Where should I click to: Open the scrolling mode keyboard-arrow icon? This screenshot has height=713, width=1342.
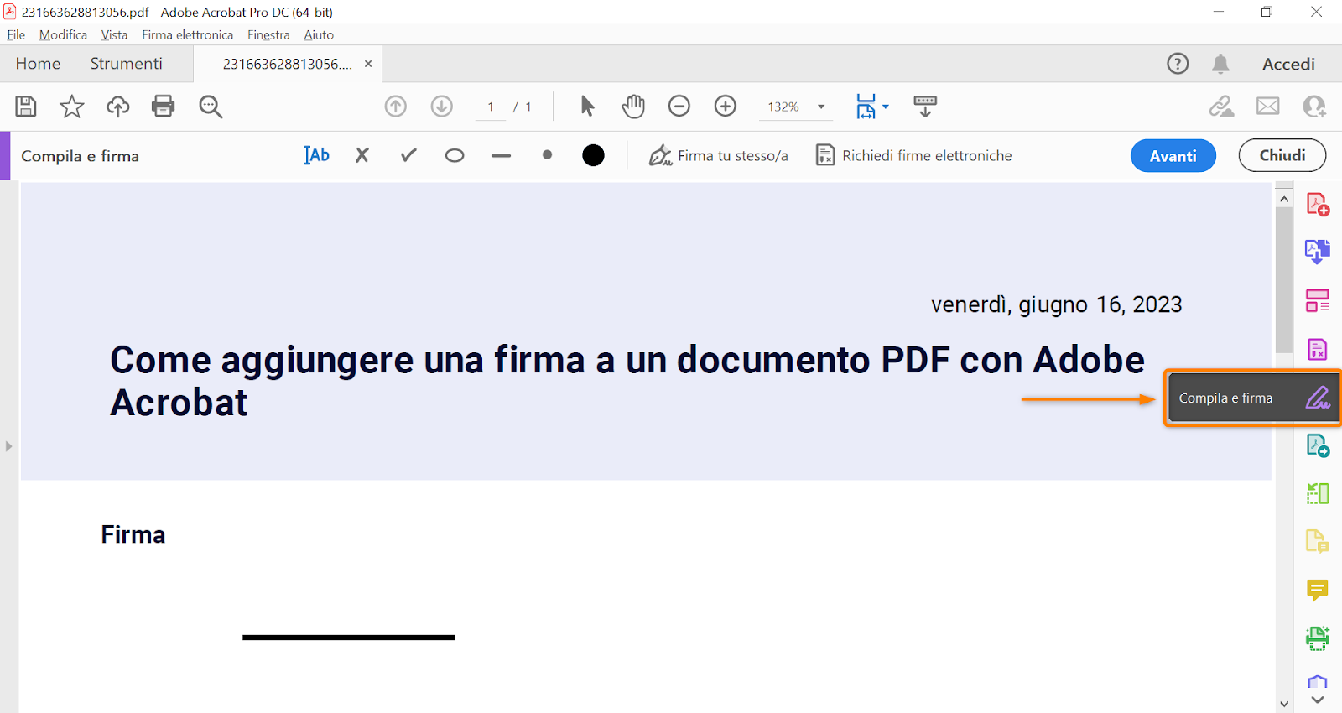(x=925, y=107)
